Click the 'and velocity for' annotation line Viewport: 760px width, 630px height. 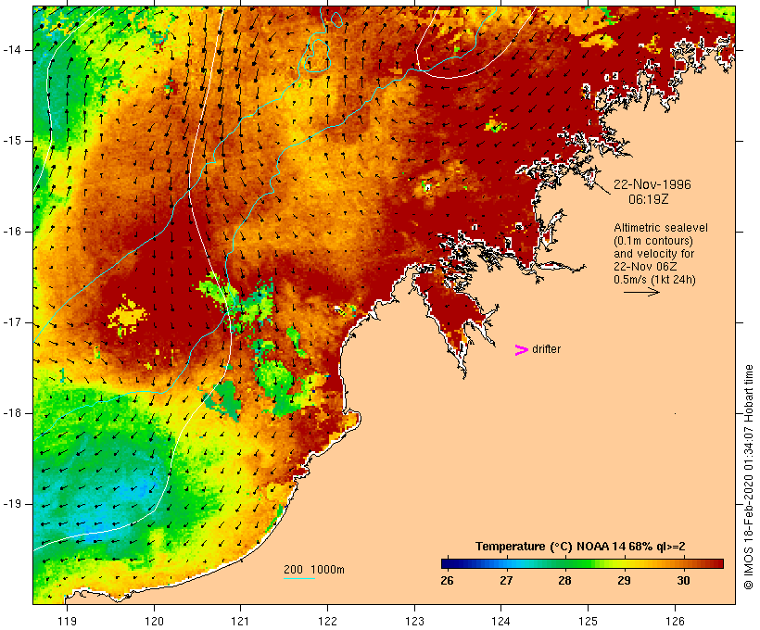(x=653, y=254)
